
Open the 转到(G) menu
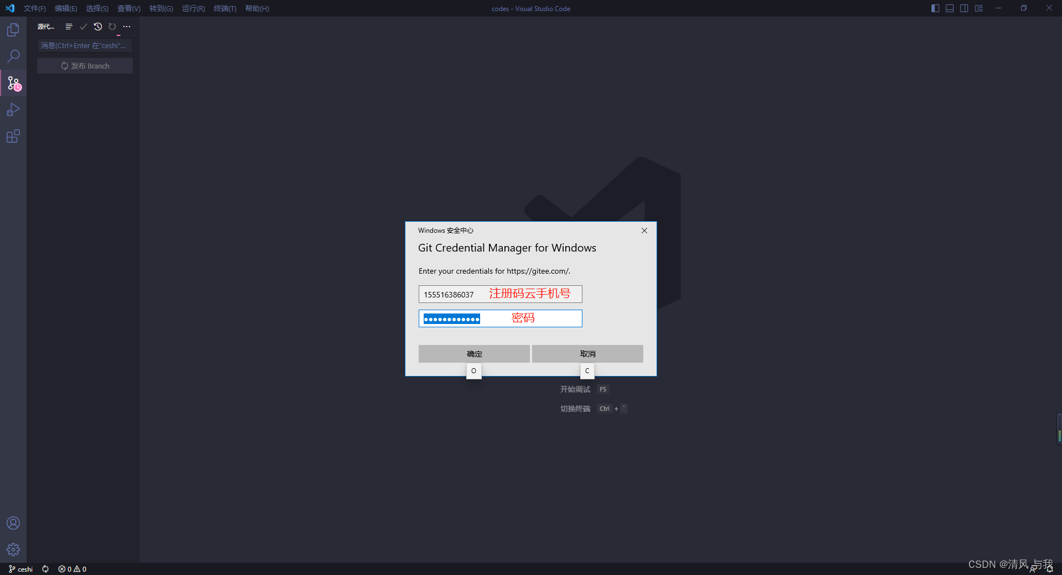(161, 8)
